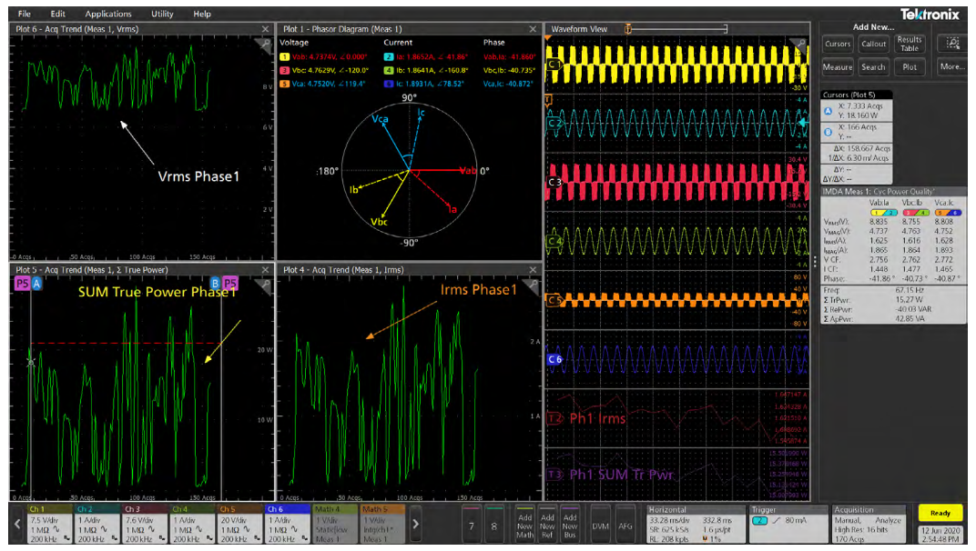Screen dimensions: 976x551
Task: Select the C3 waveform badge handle
Action: pyautogui.click(x=554, y=183)
